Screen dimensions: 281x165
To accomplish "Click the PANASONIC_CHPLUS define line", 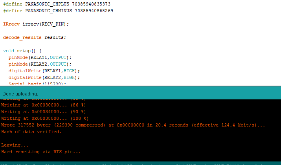I will coord(57,4).
